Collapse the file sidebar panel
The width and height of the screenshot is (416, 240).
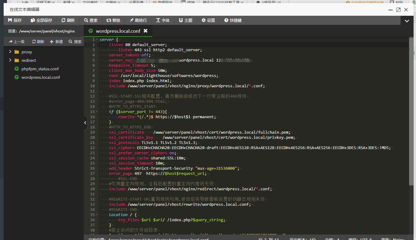click(x=85, y=123)
